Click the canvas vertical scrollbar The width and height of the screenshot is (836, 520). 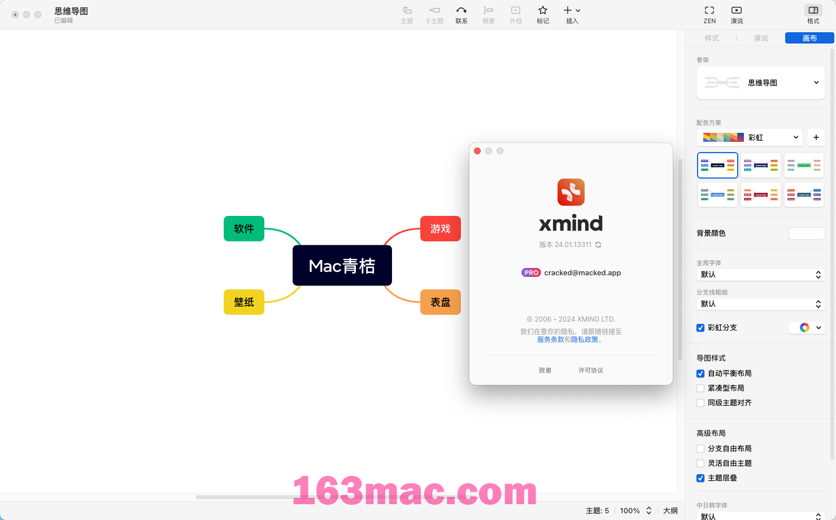680,259
